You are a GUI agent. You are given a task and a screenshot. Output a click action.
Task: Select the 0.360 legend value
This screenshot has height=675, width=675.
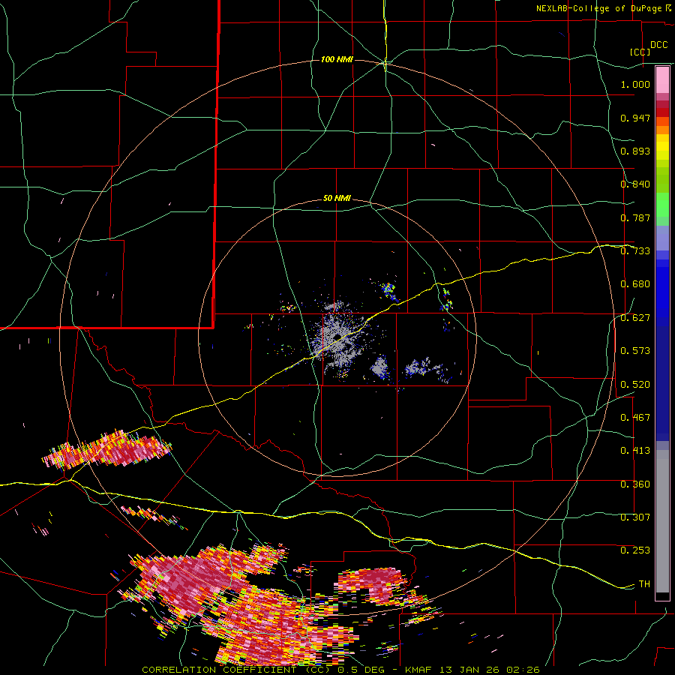click(635, 484)
